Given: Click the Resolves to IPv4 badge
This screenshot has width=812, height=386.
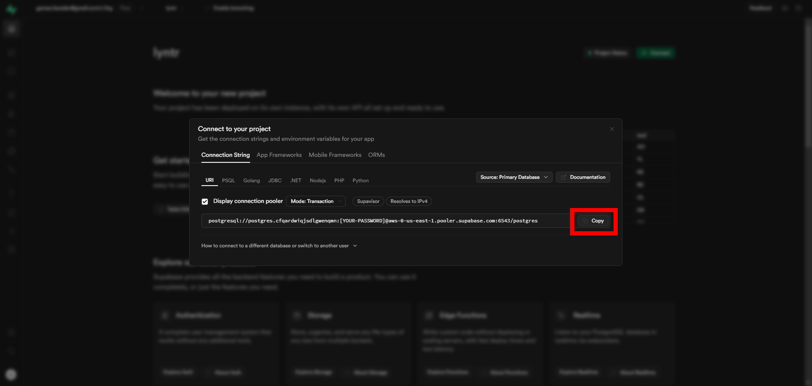Looking at the screenshot, I should click(x=409, y=201).
